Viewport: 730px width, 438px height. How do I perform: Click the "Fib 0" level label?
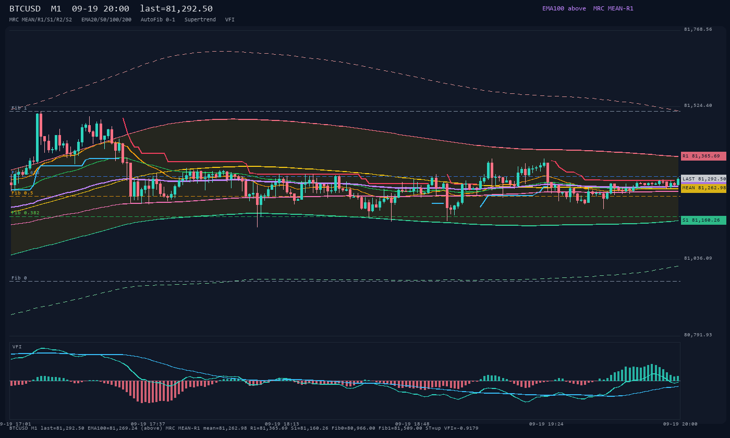point(19,278)
